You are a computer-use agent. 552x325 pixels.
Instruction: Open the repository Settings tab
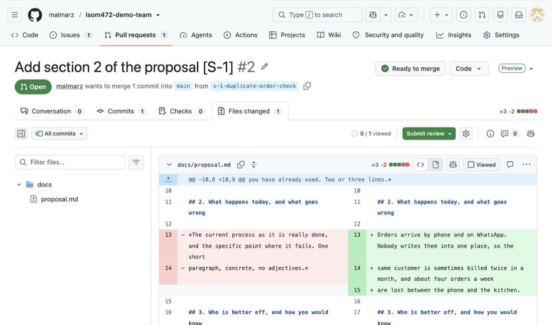click(x=501, y=35)
